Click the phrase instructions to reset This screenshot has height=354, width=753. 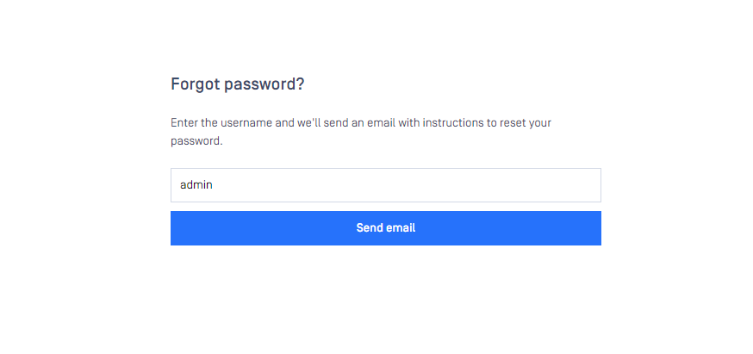click(x=472, y=123)
